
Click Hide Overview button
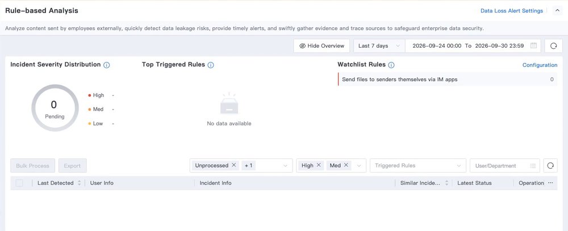(x=321, y=45)
